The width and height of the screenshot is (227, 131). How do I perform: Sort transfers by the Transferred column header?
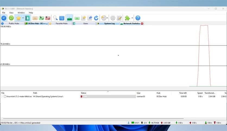210,93
